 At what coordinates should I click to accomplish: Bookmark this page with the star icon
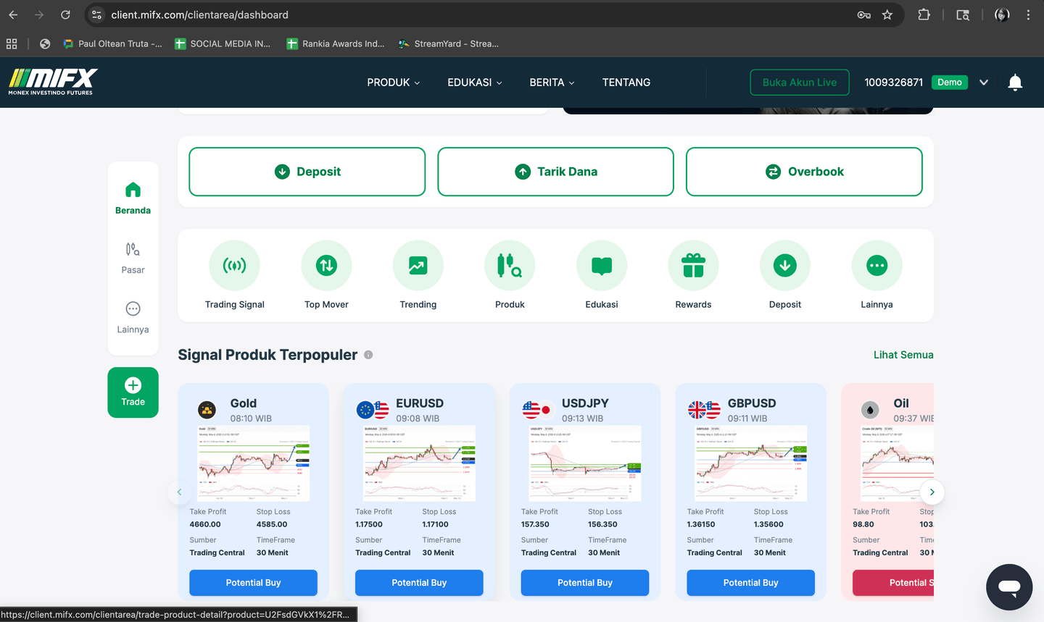tap(887, 14)
